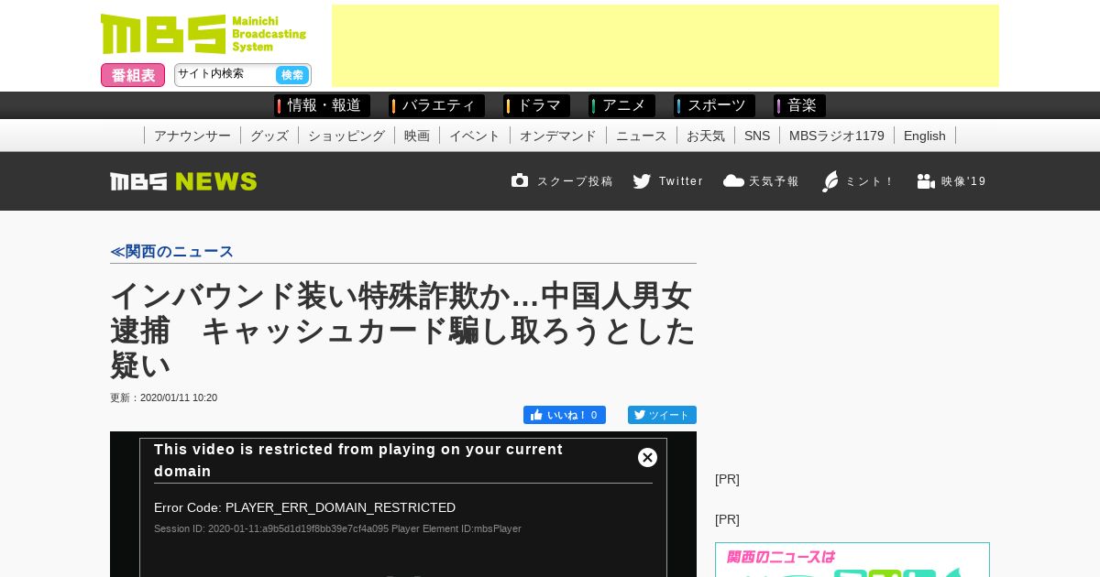Click the Session ID text in player
Screen dimensions: 1100x577
[x=337, y=528]
